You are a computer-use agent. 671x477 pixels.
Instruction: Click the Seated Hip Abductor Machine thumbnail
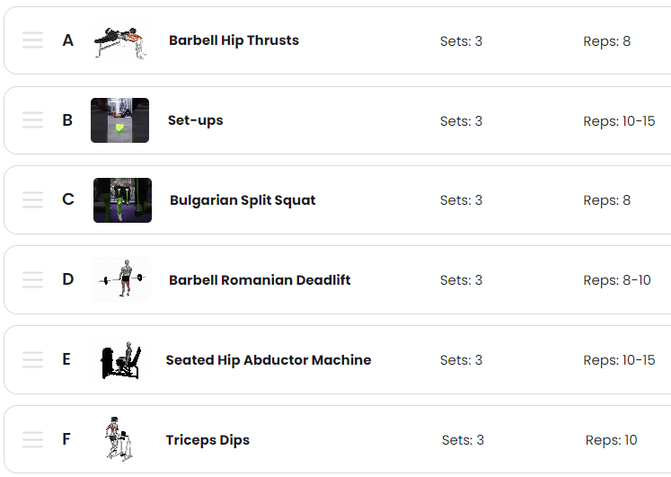[120, 360]
